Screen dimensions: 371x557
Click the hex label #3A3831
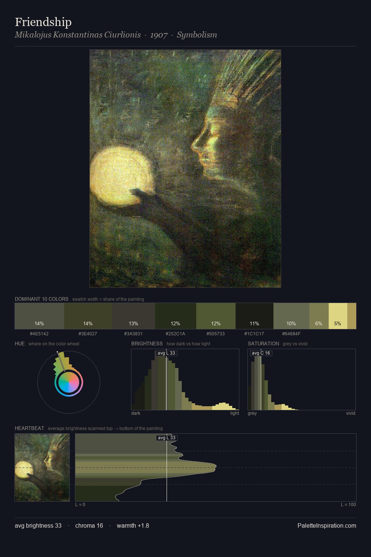[134, 334]
